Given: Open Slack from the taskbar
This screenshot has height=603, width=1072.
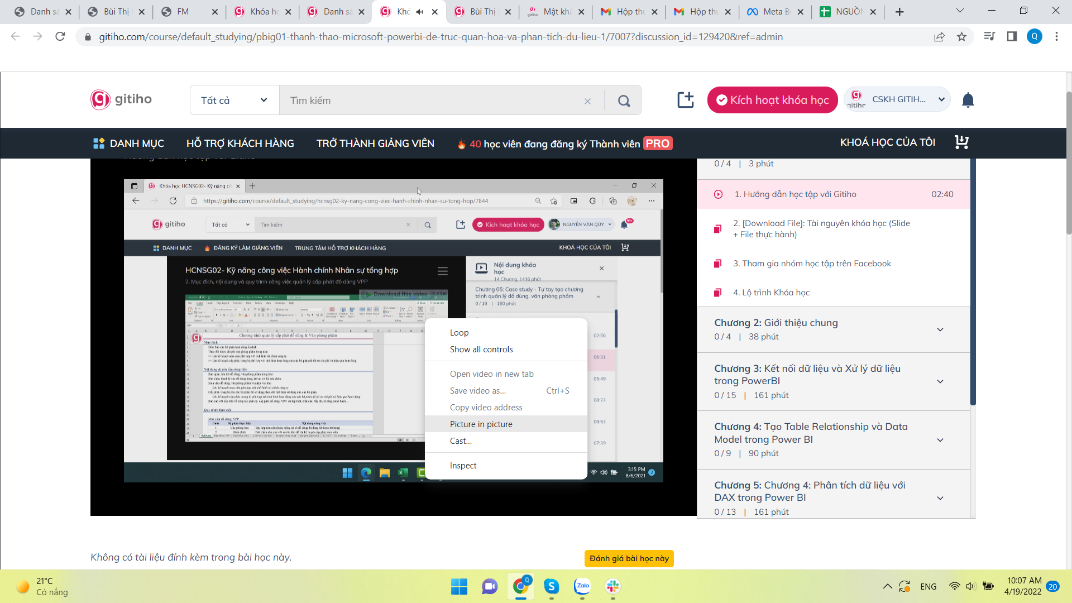Looking at the screenshot, I should pos(613,586).
